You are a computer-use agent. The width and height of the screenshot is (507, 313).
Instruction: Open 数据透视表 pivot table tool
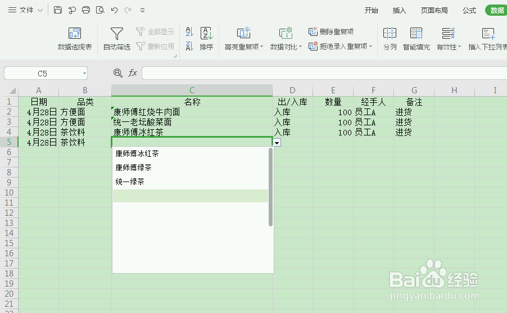click(x=75, y=38)
